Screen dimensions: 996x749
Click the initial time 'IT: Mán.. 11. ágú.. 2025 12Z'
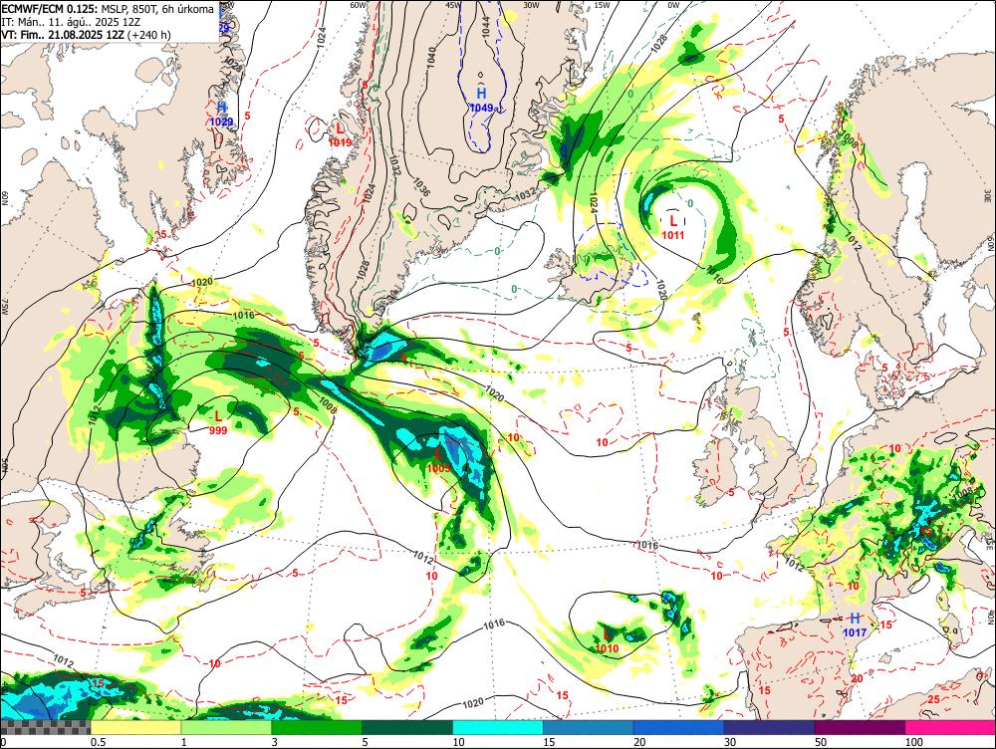(x=71, y=22)
